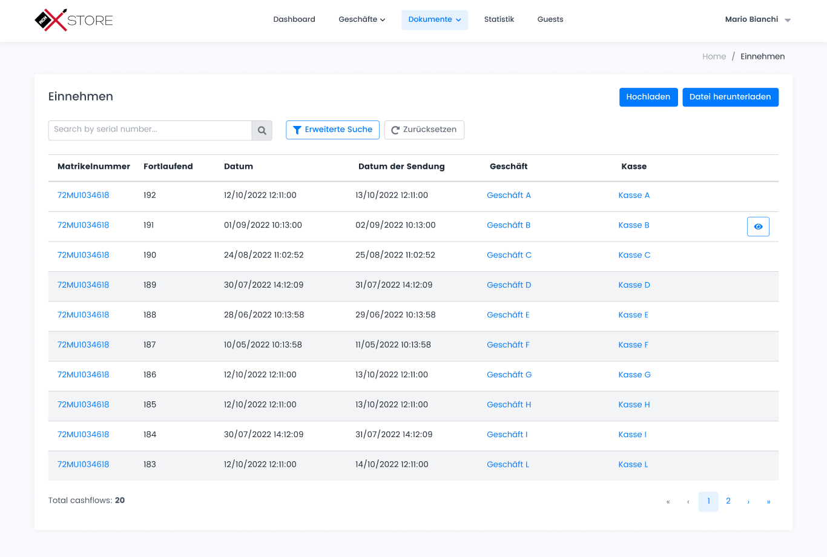827x557 pixels.
Task: Click date 01/09/2022 10:13:00 cell
Action: tap(263, 225)
